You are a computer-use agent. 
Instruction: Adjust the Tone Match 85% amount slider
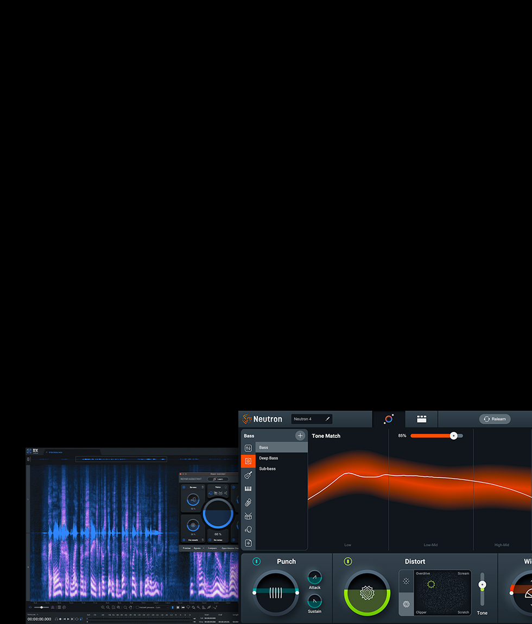point(436,436)
